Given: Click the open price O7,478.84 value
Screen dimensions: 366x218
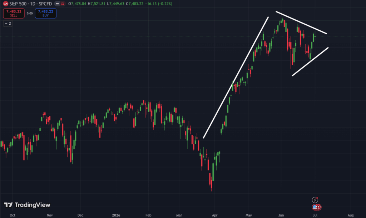Looking at the screenshot, I should 77,4.
